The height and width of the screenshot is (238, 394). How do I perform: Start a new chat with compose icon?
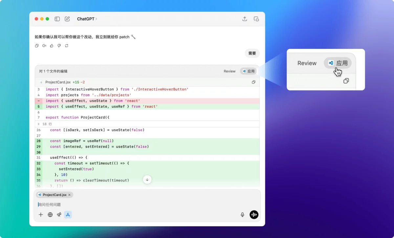(x=67, y=19)
